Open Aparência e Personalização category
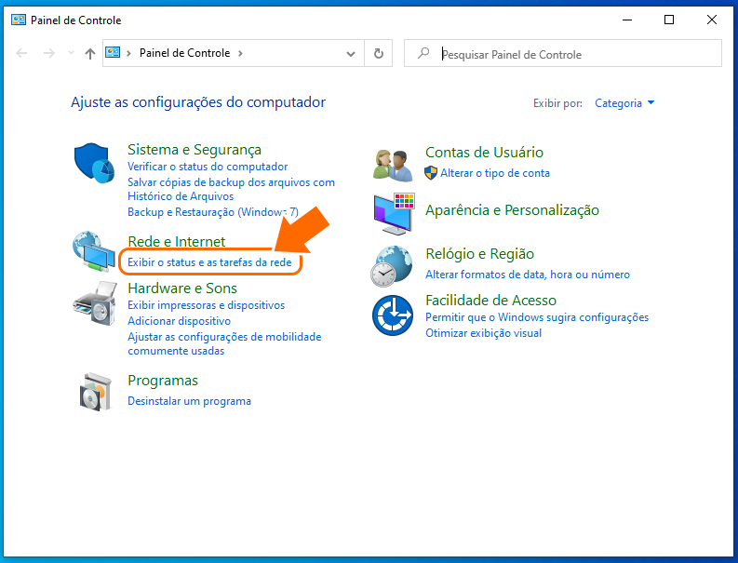The width and height of the screenshot is (738, 563). [512, 210]
